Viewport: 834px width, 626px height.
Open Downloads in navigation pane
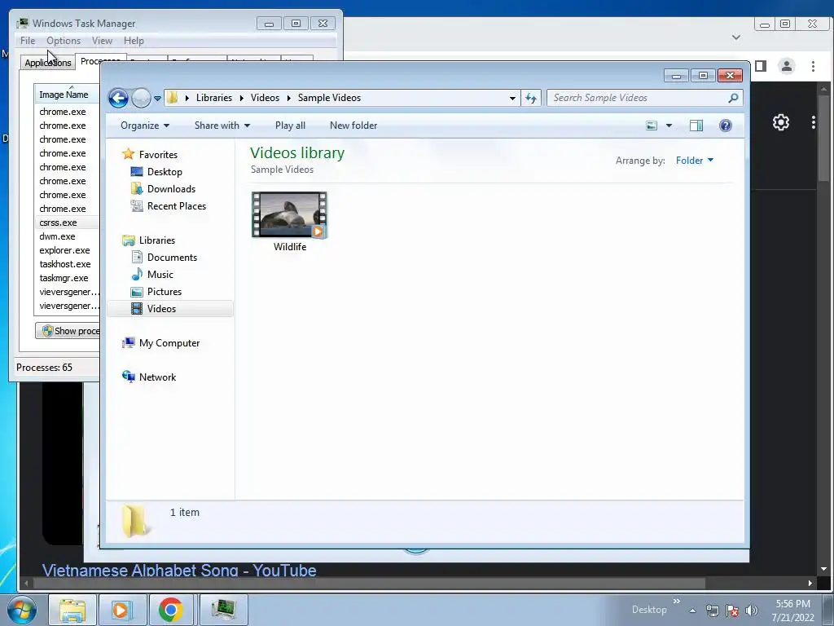pos(171,189)
